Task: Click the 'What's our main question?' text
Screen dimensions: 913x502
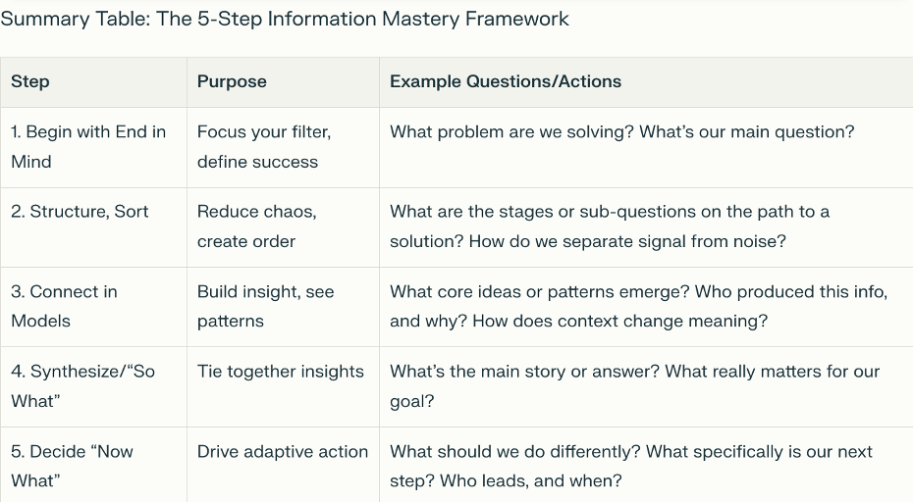Action: (746, 131)
